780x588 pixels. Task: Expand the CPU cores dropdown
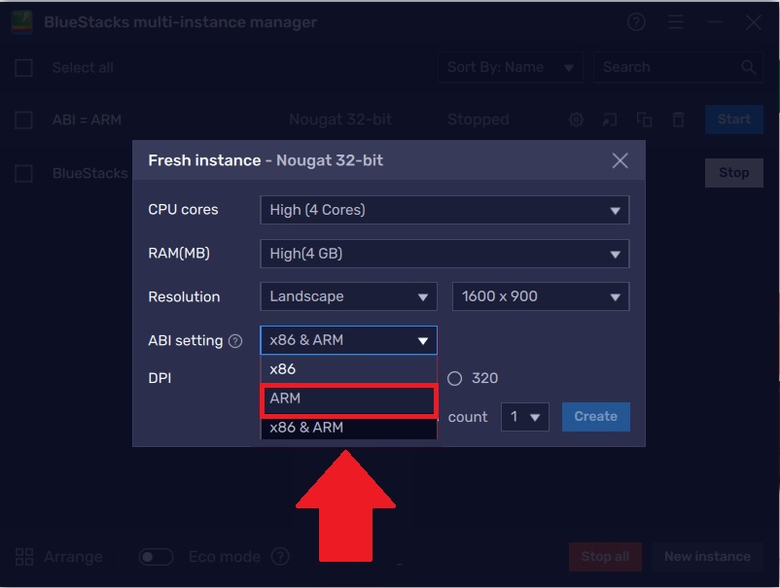coord(444,210)
